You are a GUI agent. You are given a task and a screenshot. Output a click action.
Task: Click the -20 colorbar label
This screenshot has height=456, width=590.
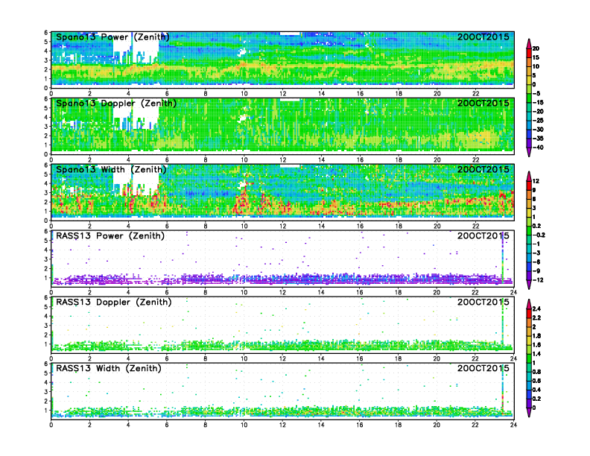pos(538,111)
